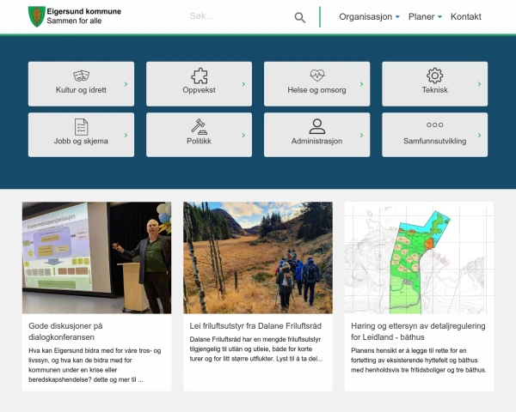Click the heart pulse Helse og omsorg icon

pos(316,76)
